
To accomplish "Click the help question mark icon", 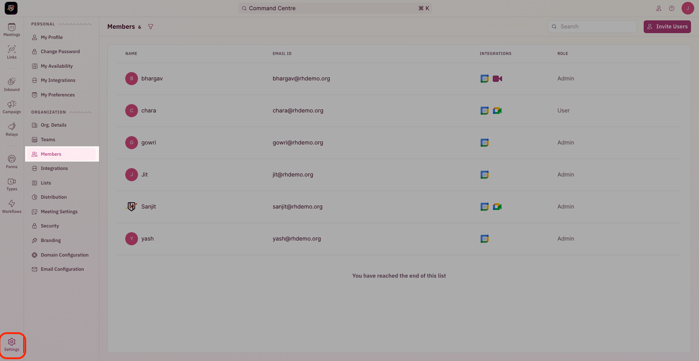I will coord(672,8).
